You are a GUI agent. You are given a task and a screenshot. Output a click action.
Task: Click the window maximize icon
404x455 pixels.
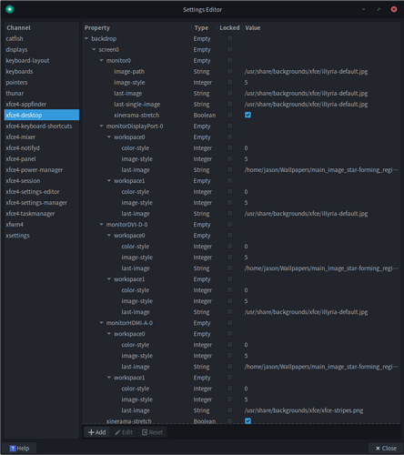pos(379,9)
